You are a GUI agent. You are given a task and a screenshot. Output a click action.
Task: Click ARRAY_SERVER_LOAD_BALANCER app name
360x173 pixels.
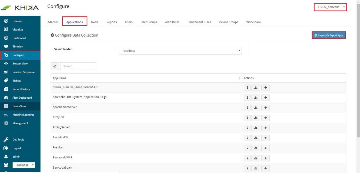point(75,87)
